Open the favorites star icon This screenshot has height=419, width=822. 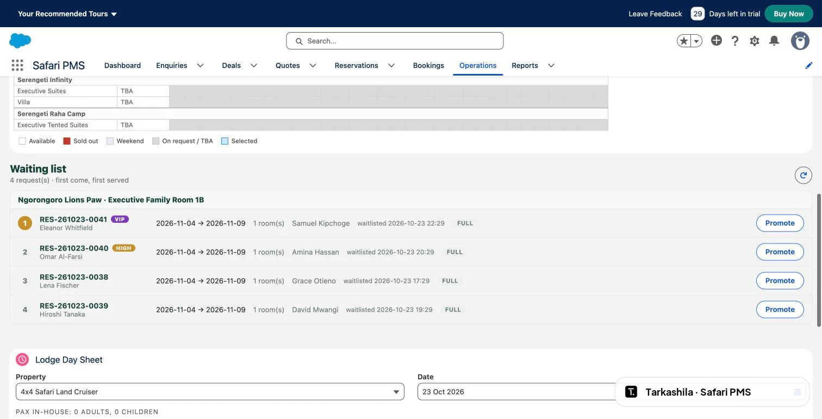[x=684, y=41]
